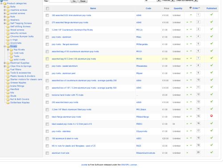This screenshot has height=168, width=223.
Task: Collapse the Rivets category node
Action: pyautogui.click(x=4, y=46)
